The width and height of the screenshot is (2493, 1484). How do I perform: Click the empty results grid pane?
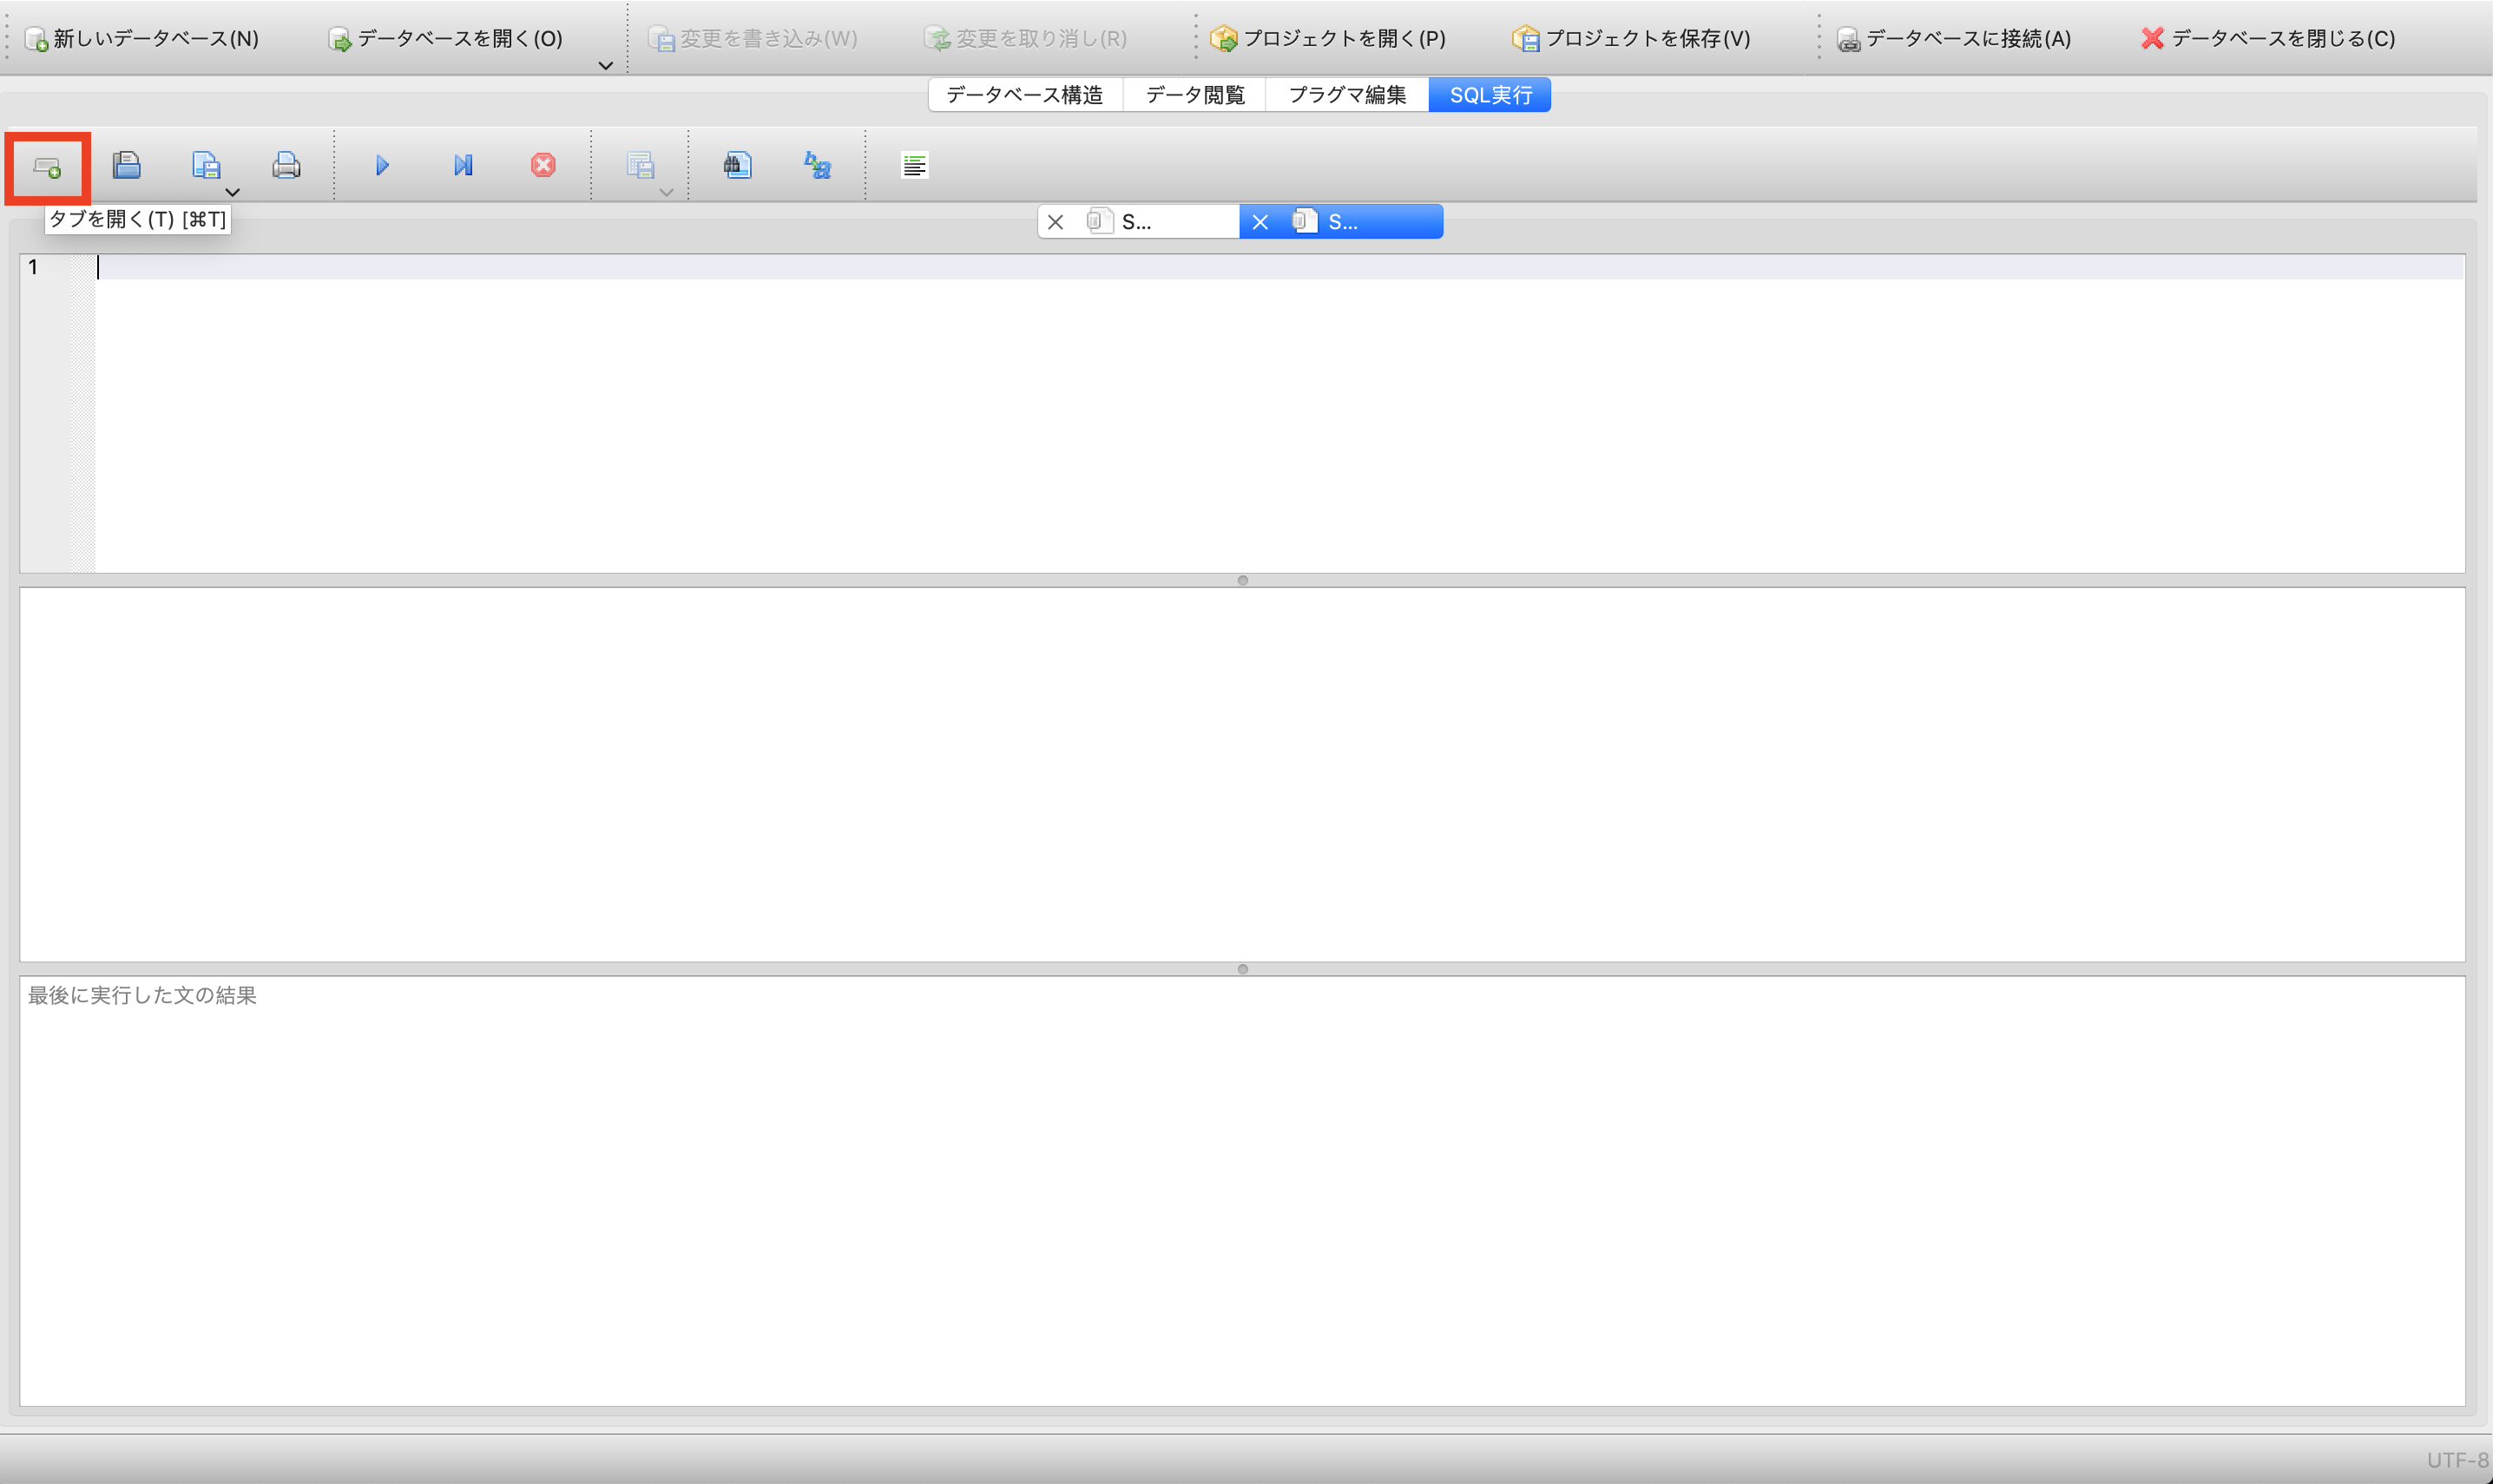[x=1242, y=774]
